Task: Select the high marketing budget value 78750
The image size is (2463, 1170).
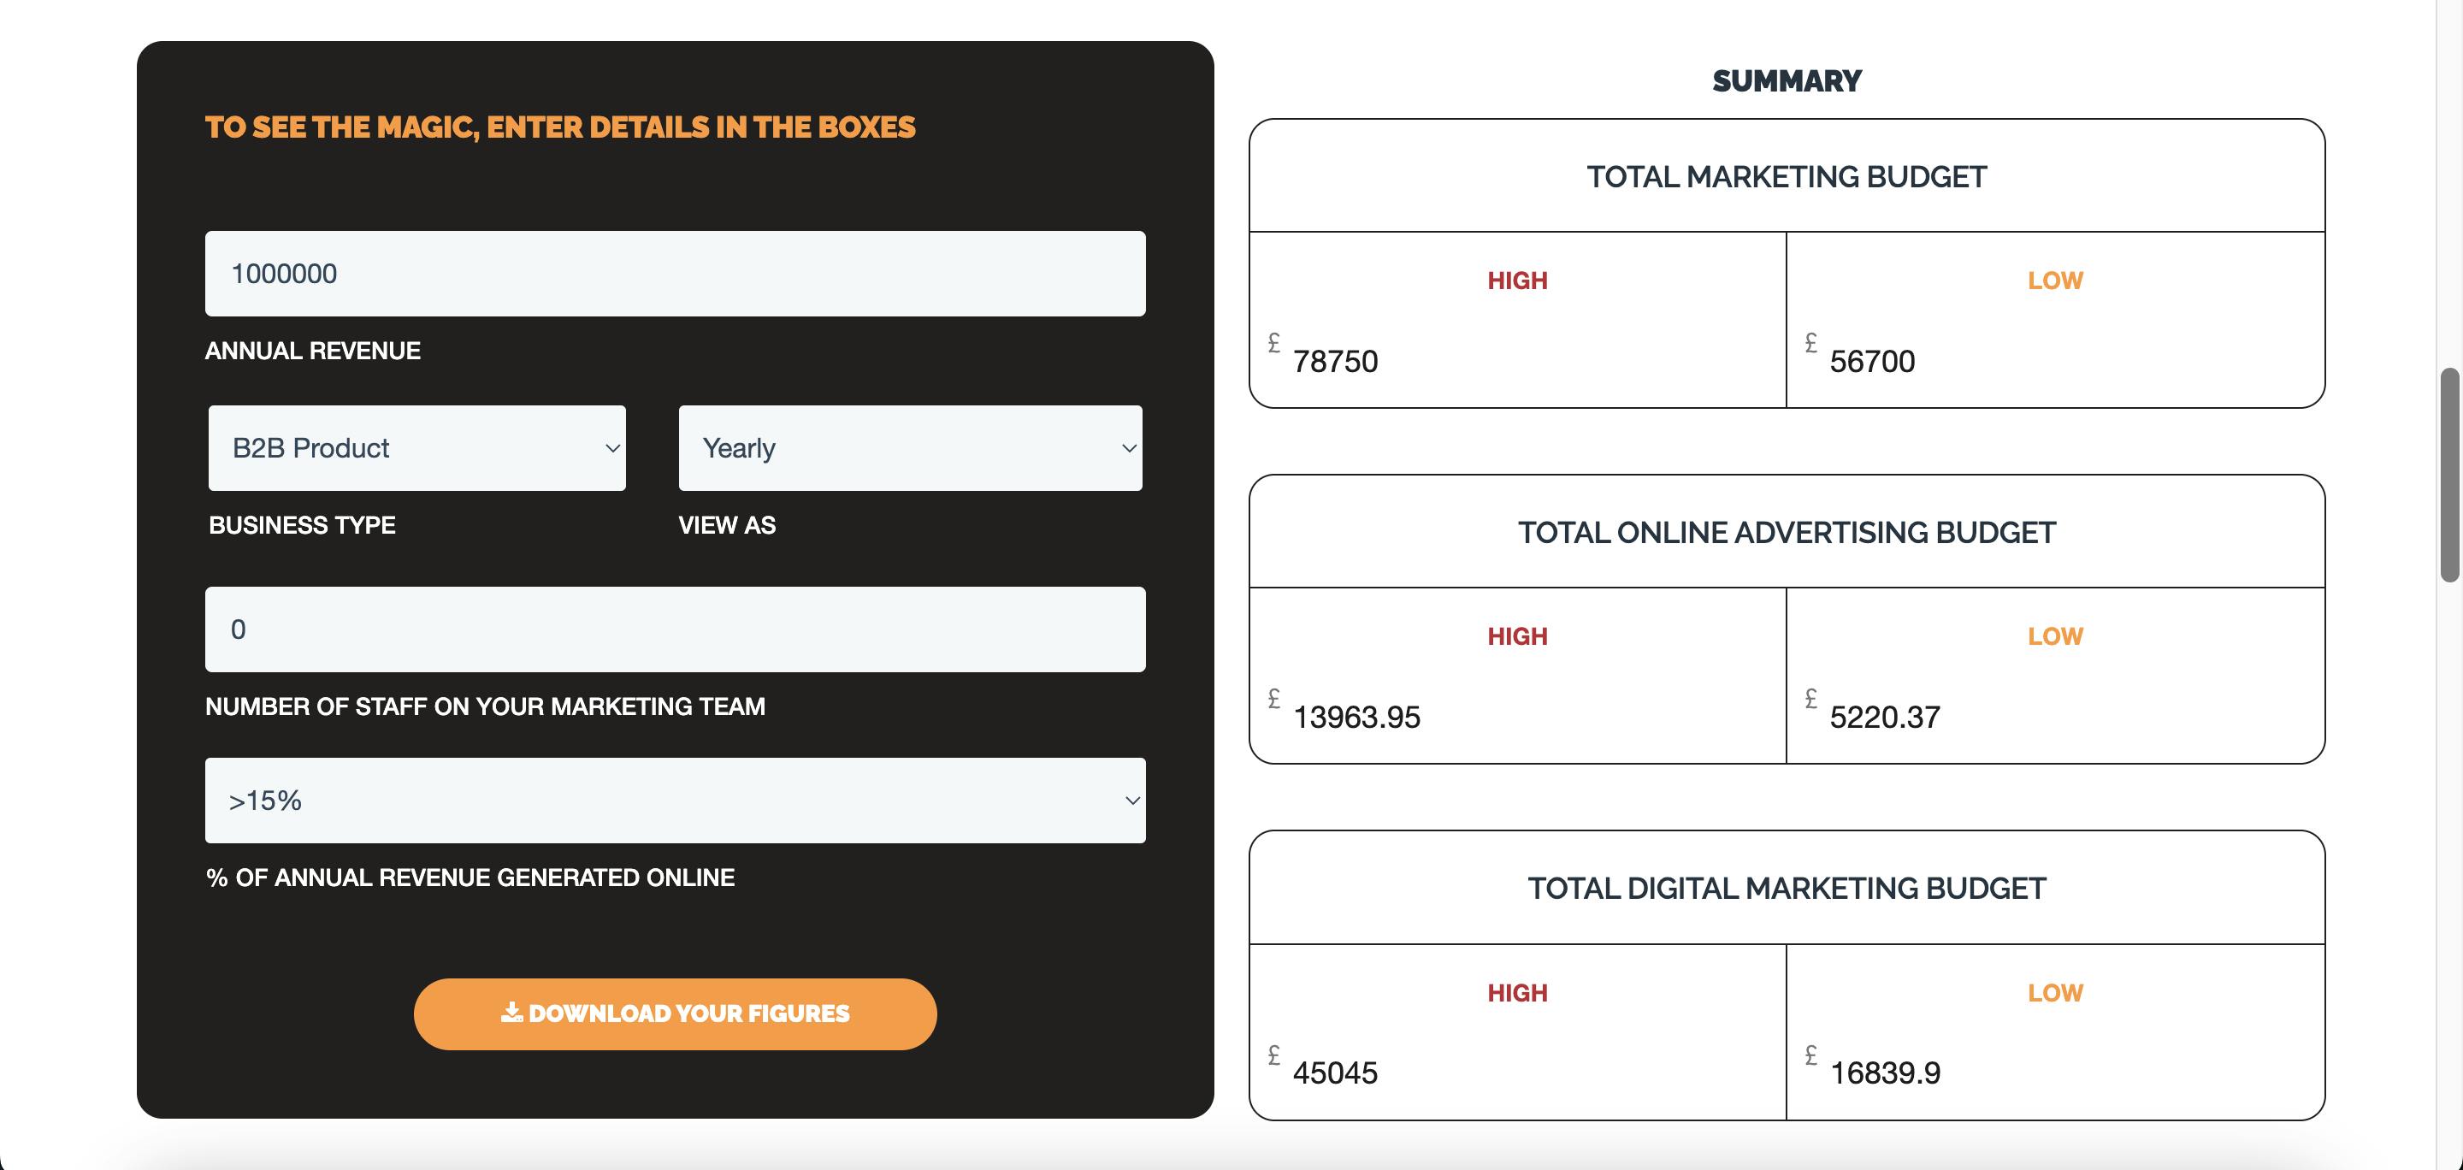Action: pyautogui.click(x=1335, y=361)
